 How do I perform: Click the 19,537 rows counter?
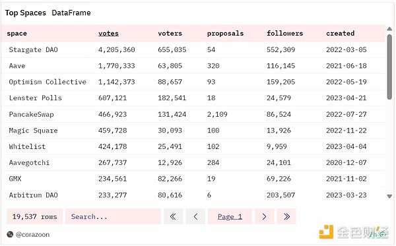click(x=34, y=216)
